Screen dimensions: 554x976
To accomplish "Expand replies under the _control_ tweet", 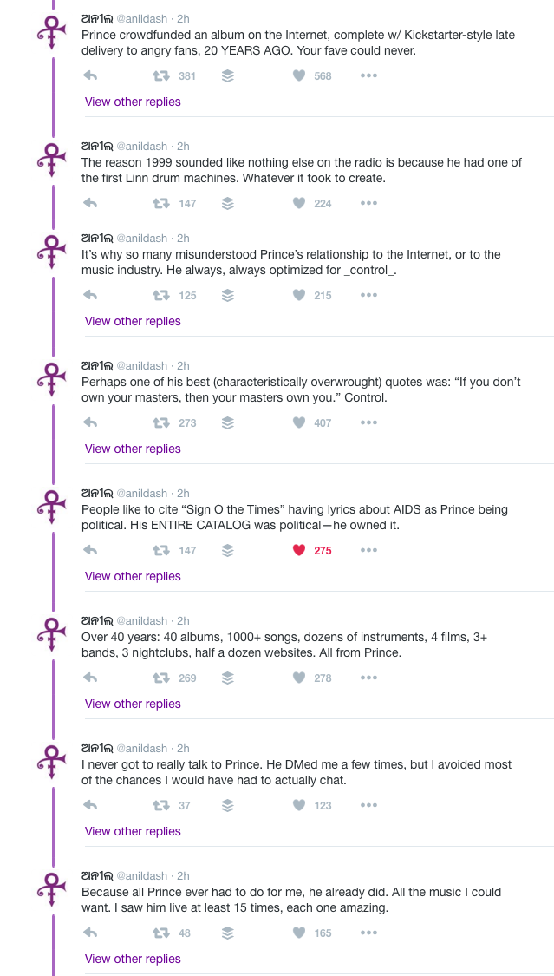I will coord(133,321).
